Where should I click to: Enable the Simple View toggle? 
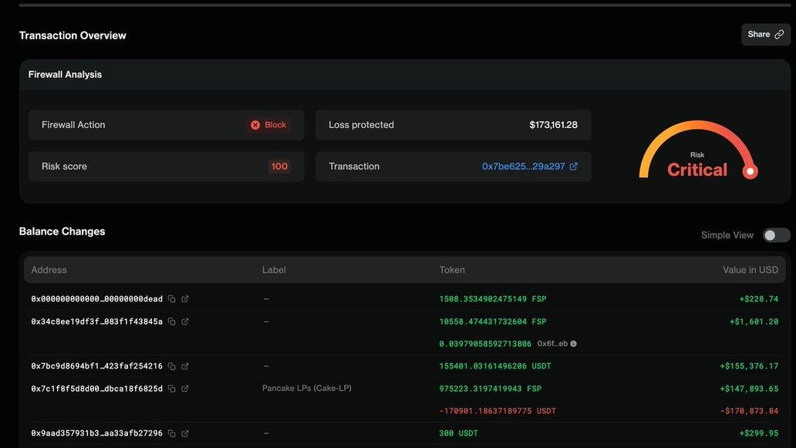tap(776, 235)
